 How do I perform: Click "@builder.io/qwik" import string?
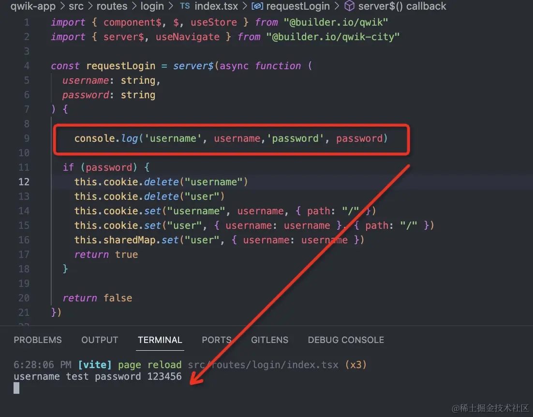pyautogui.click(x=336, y=22)
